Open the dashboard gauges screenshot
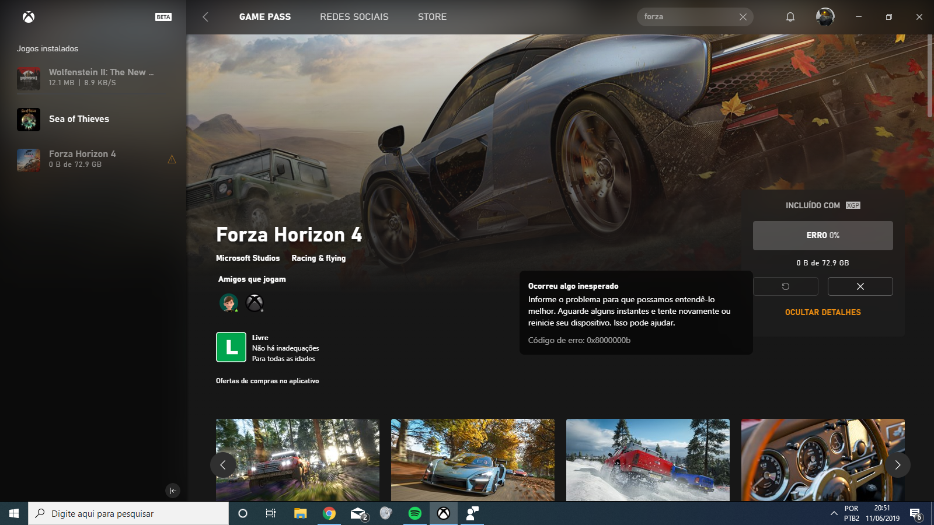This screenshot has width=934, height=525. point(823,460)
